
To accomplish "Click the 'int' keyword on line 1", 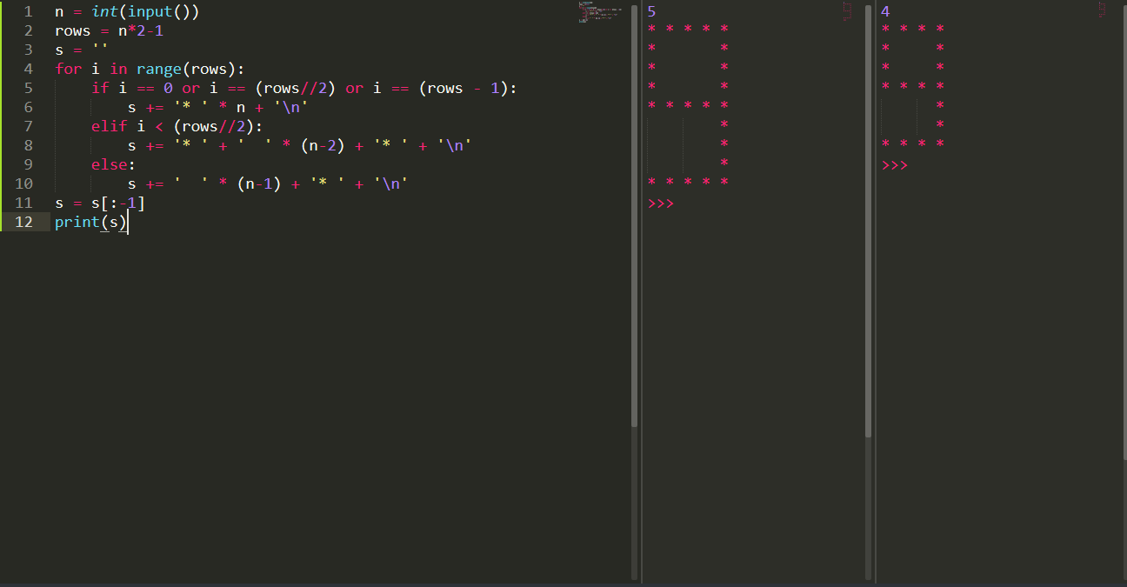I will (104, 11).
